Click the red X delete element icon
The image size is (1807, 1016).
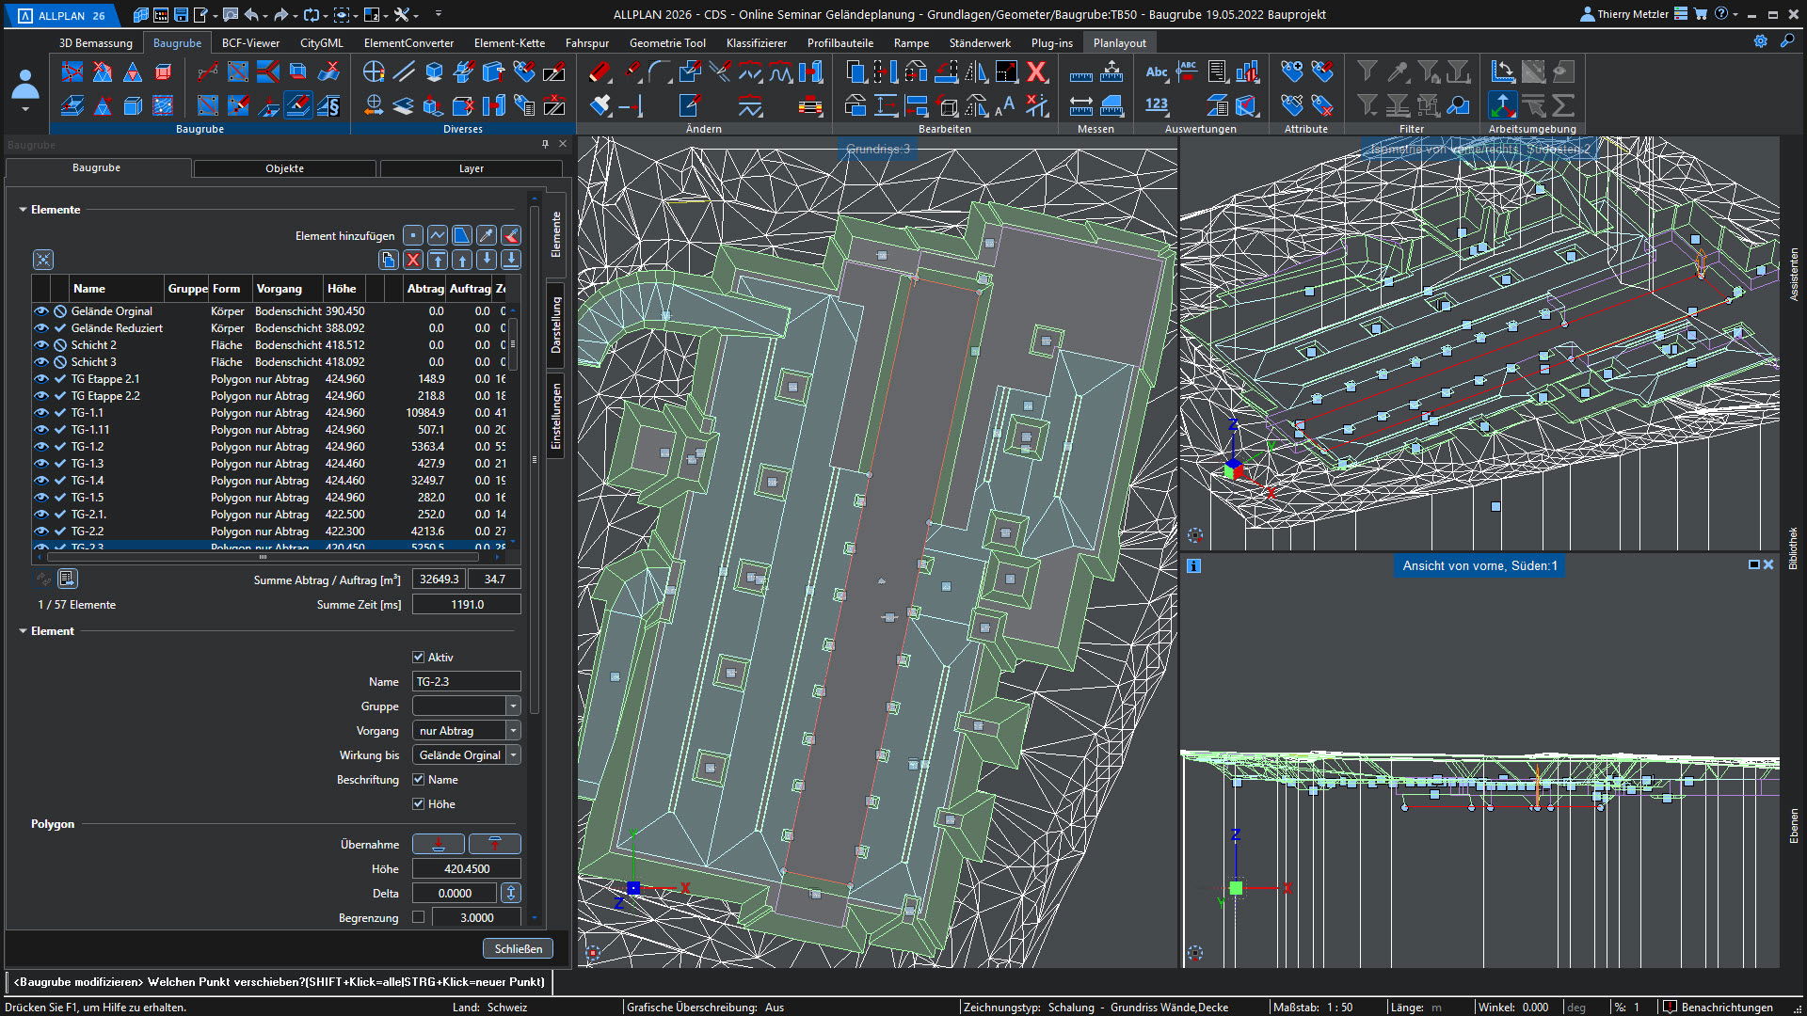point(413,261)
